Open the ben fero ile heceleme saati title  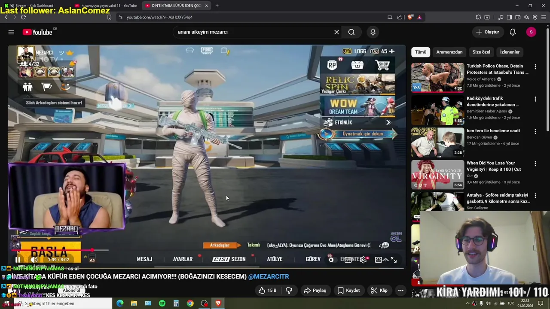click(x=493, y=131)
